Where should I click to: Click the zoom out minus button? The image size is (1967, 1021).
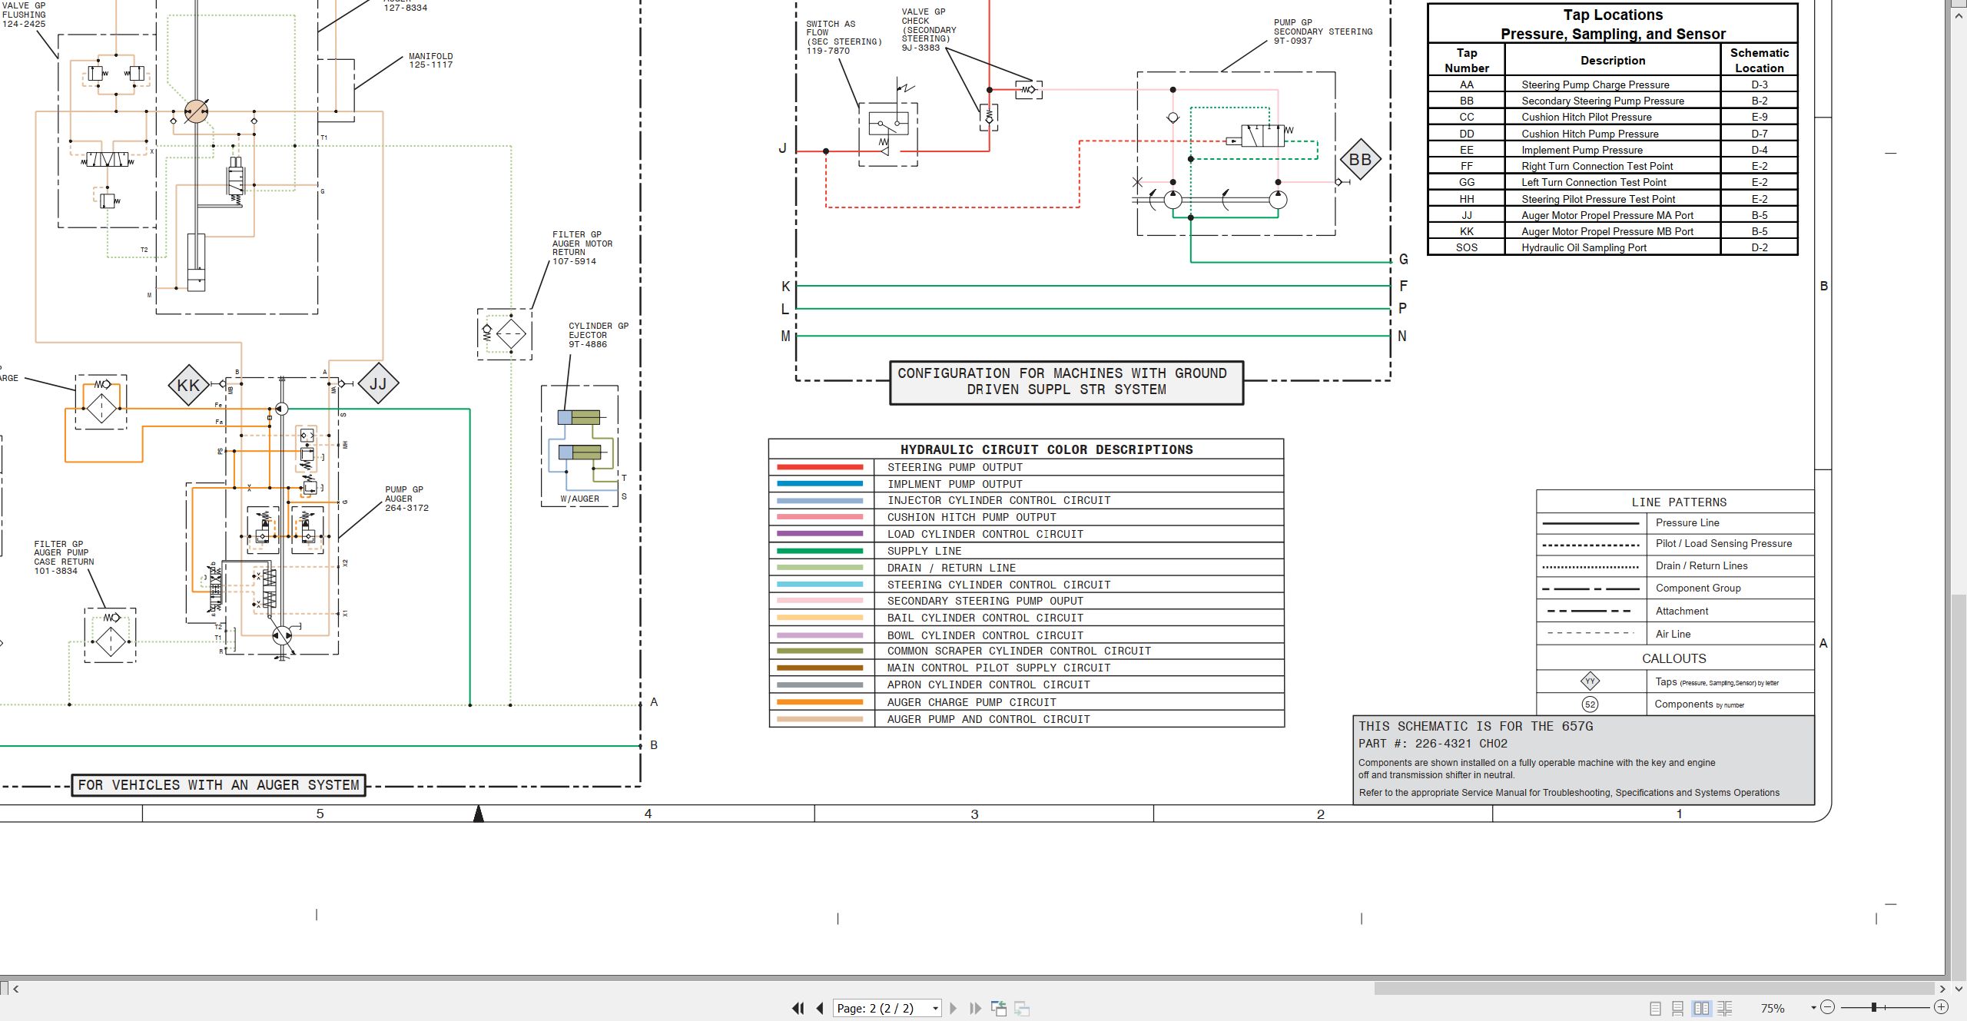pos(1828,1007)
